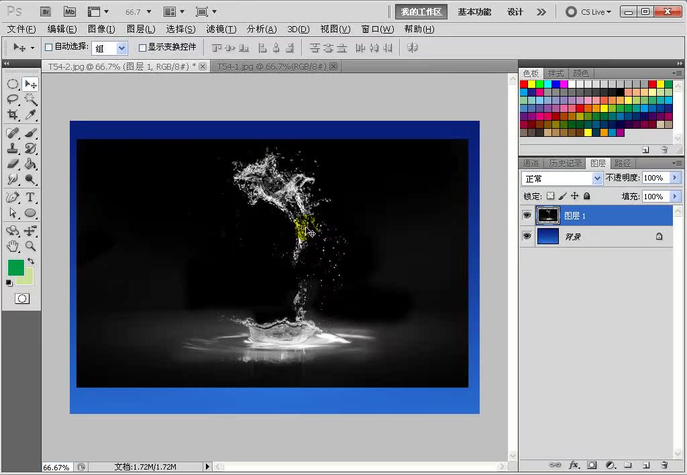Screen dimensions: 687x475
Task: Select the Move tool
Action: coord(30,83)
